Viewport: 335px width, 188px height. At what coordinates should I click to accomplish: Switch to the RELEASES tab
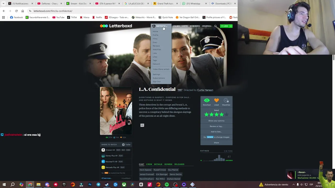[x=179, y=164]
